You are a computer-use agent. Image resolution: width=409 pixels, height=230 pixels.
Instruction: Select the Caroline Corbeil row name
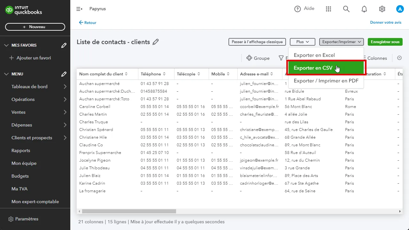point(95,107)
